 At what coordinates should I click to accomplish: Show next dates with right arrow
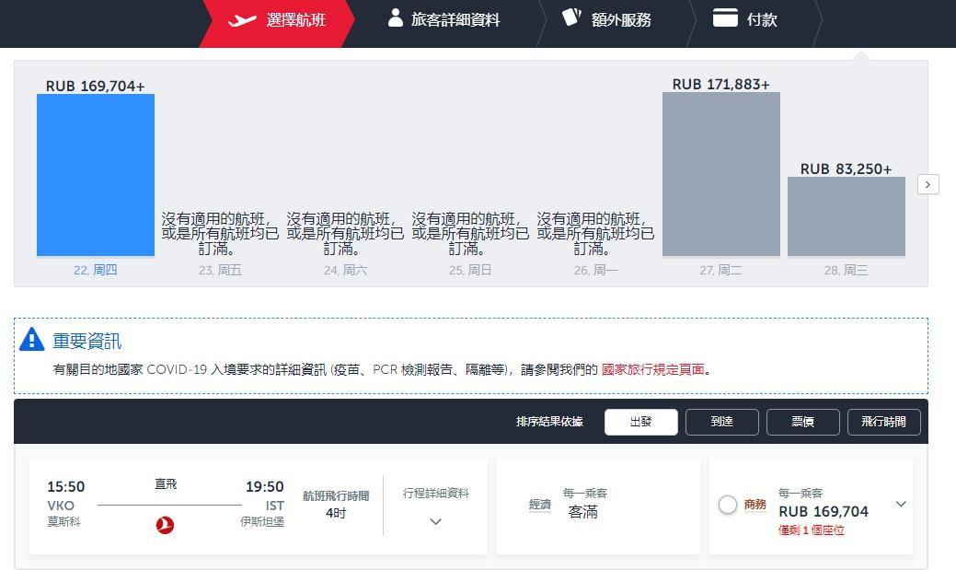click(927, 184)
